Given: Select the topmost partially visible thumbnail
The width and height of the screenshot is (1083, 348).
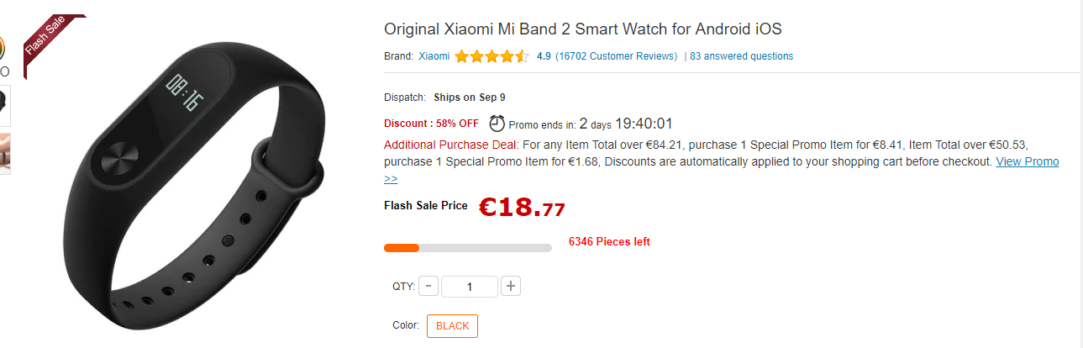Looking at the screenshot, I should pyautogui.click(x=3, y=50).
